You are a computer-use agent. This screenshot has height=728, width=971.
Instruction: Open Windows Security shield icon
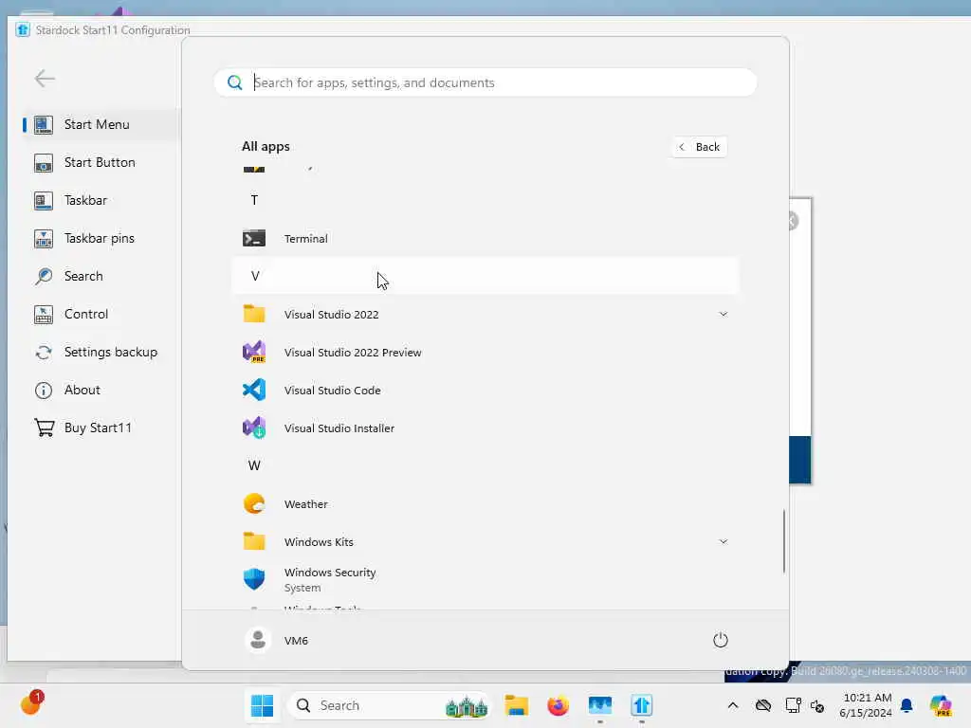coord(254,579)
